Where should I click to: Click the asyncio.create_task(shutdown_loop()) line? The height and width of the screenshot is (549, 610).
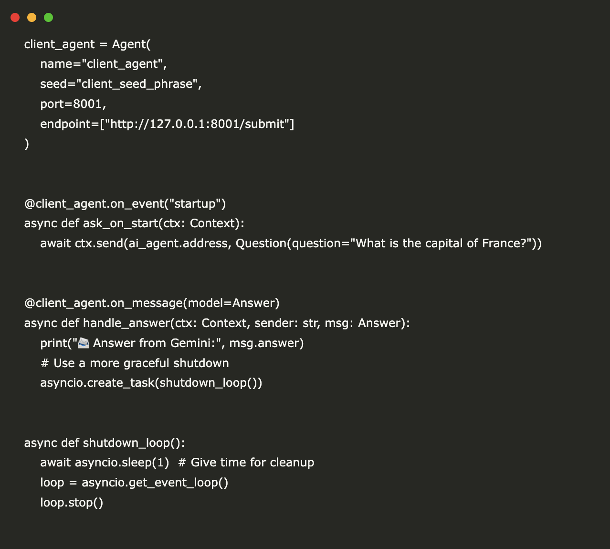click(151, 383)
